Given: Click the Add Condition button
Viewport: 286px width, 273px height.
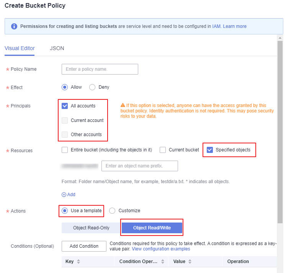Looking at the screenshot, I should 84,246.
